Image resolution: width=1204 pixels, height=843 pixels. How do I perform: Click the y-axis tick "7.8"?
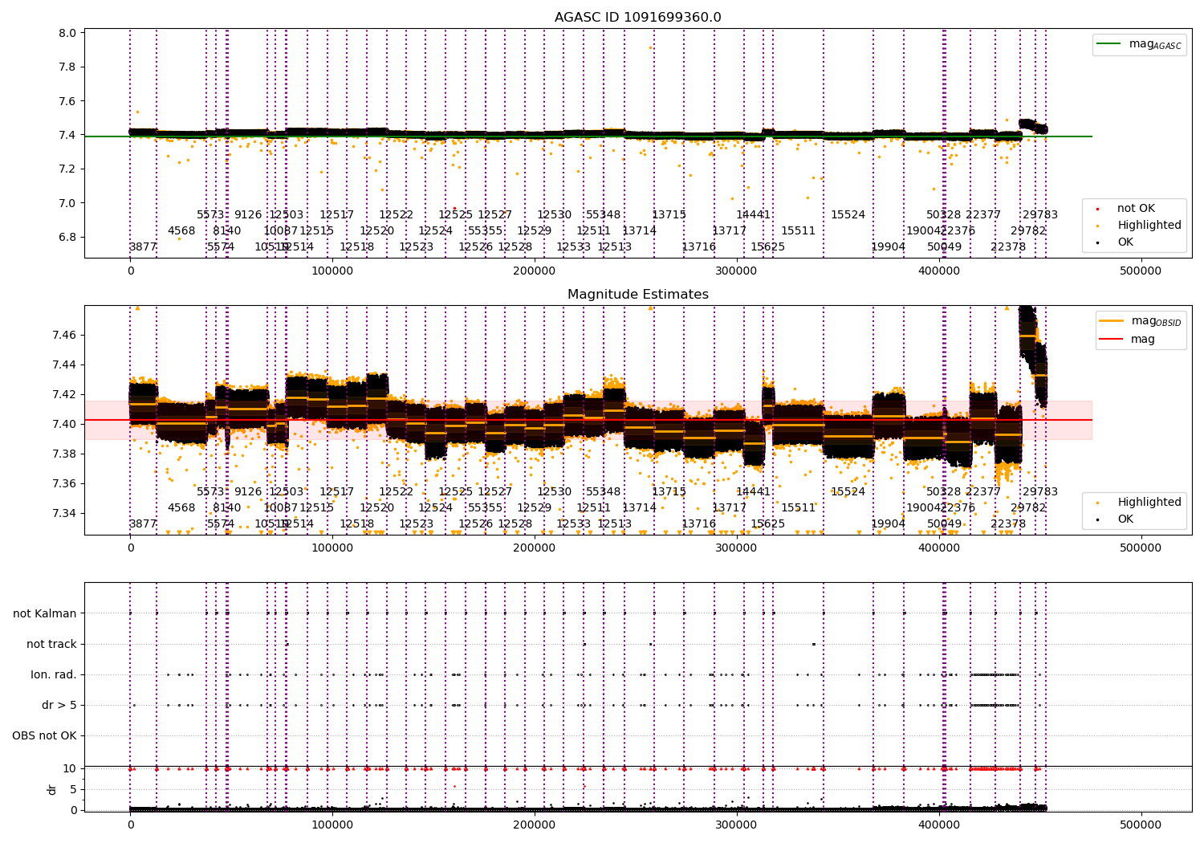pos(67,67)
